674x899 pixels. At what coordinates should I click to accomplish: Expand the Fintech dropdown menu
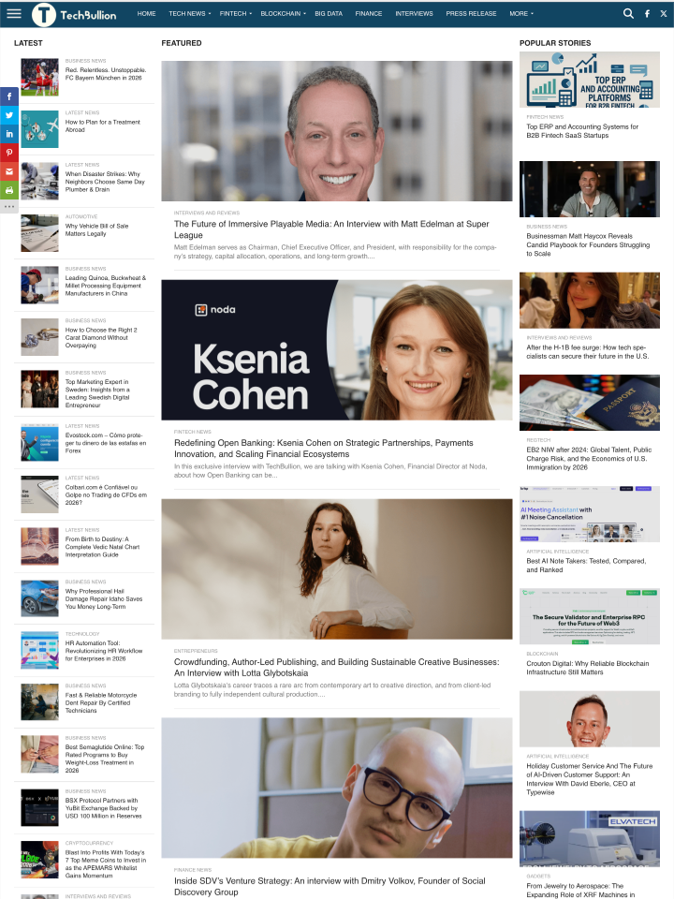point(236,14)
